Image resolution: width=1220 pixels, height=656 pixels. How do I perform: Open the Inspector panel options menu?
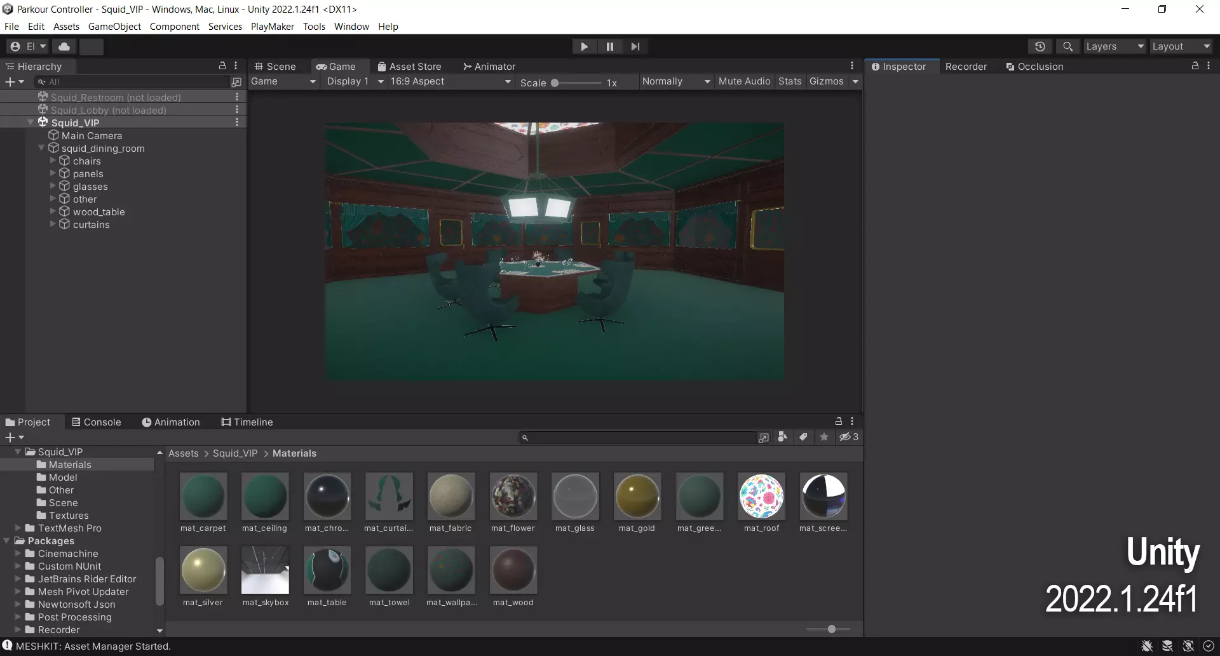click(x=1209, y=66)
